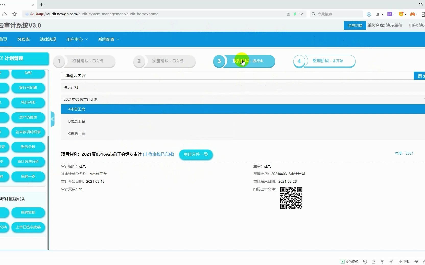Bookmark page with the star icon
425x265 pixels.
click(15, 14)
